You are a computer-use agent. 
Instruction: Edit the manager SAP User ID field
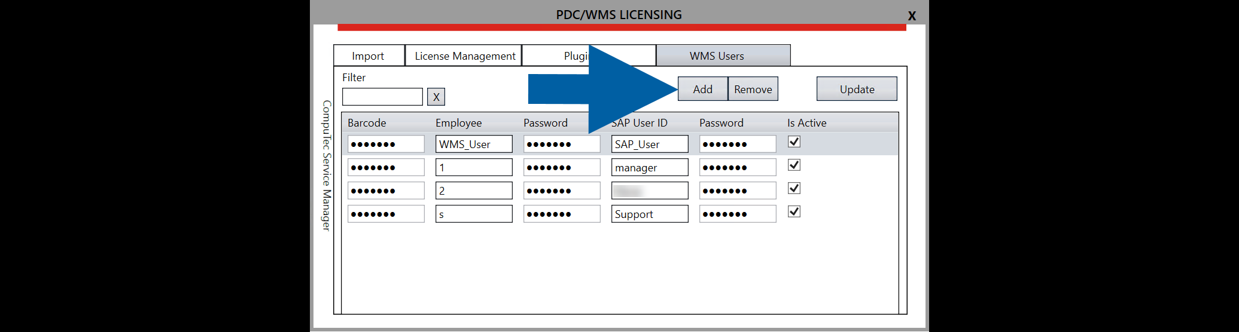tap(650, 167)
